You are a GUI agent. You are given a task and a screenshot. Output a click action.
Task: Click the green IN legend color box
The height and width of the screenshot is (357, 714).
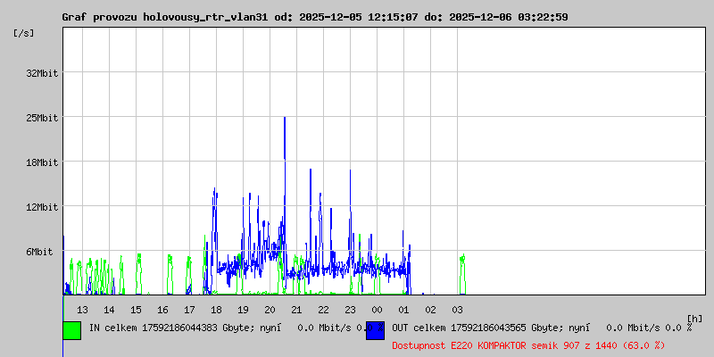coord(71,329)
